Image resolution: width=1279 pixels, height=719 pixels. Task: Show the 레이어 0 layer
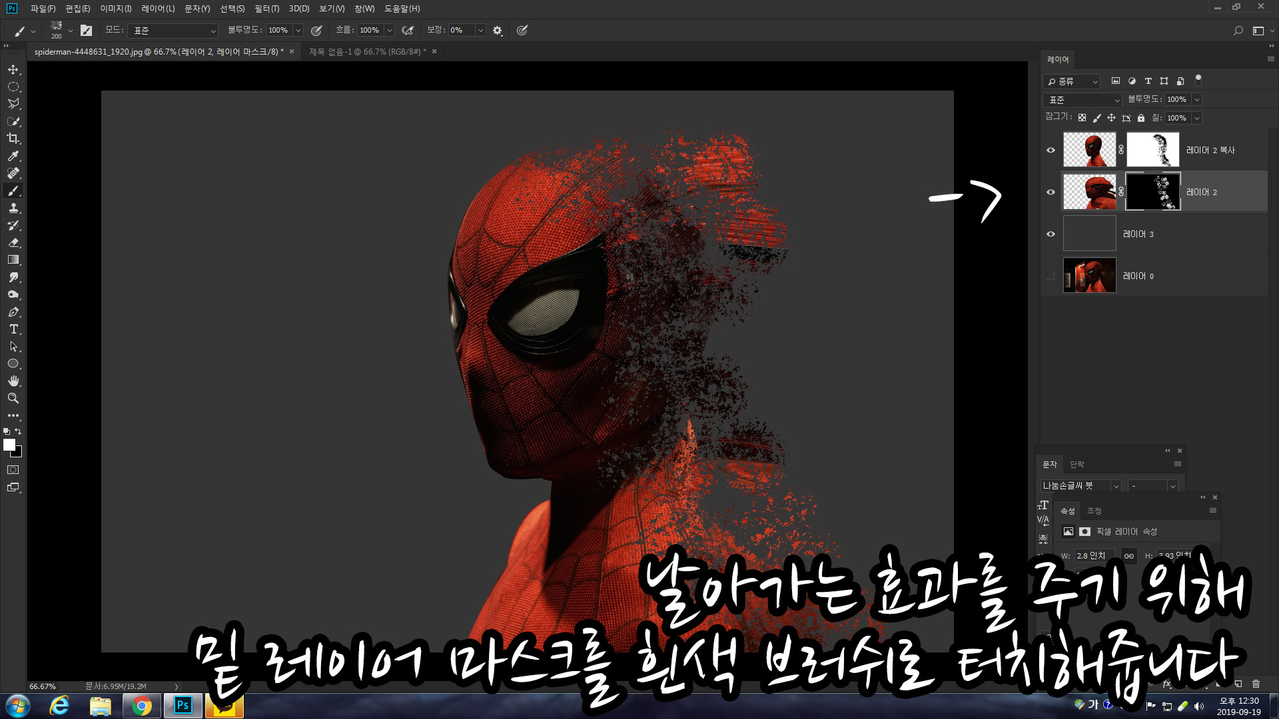pos(1051,276)
